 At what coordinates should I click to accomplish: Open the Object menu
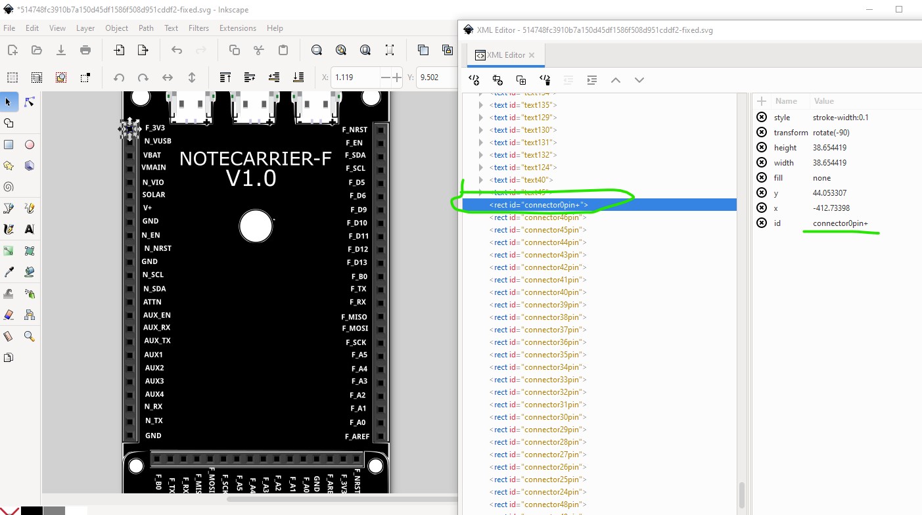pos(117,28)
